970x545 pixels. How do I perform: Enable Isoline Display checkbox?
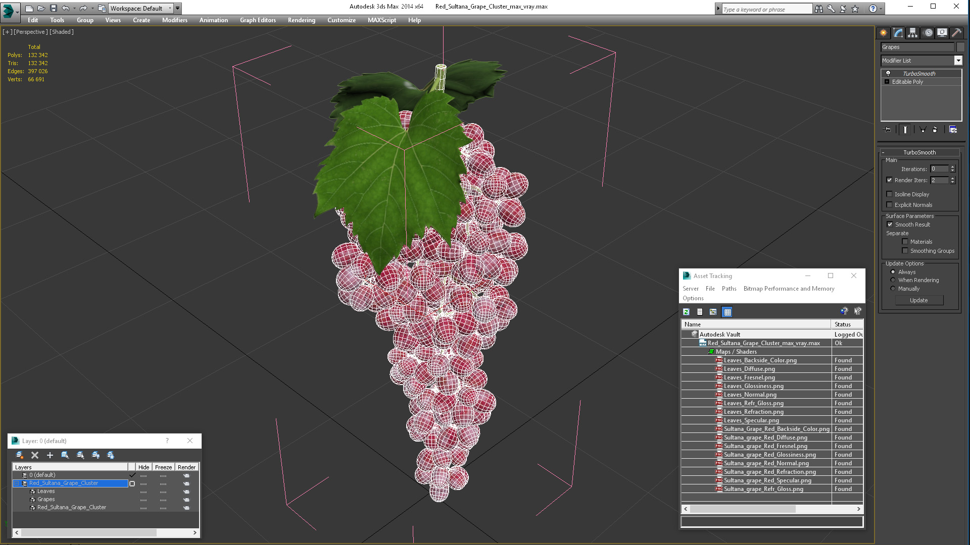889,194
